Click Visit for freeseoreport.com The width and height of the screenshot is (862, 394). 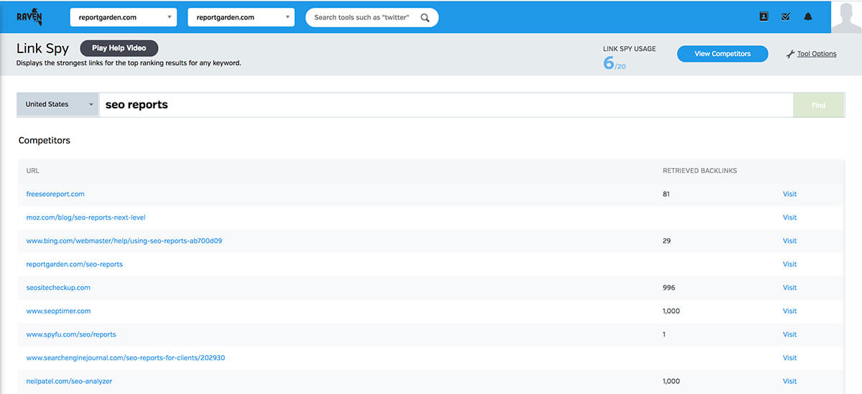pos(789,194)
